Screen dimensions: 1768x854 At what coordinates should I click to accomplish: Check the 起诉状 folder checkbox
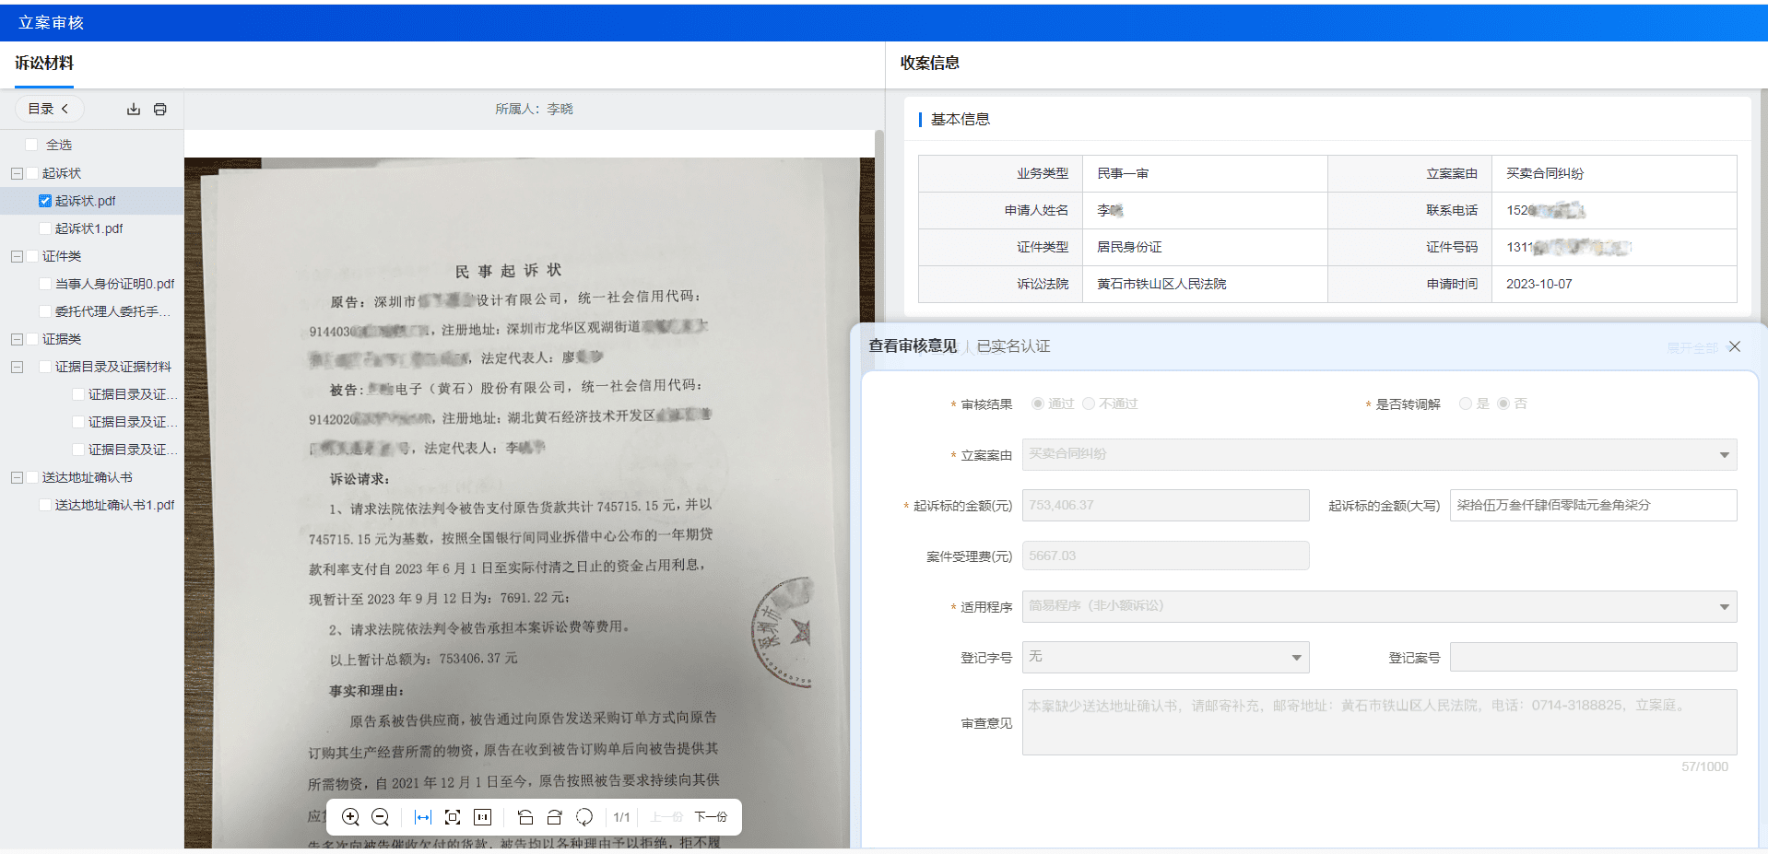point(32,173)
